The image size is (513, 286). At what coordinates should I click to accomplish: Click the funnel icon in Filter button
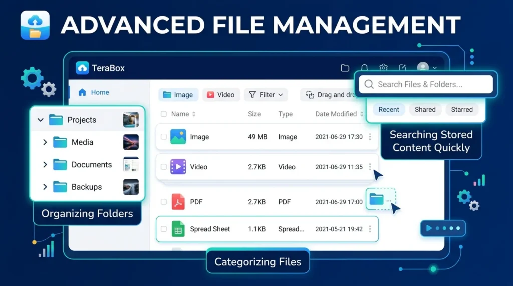click(252, 95)
